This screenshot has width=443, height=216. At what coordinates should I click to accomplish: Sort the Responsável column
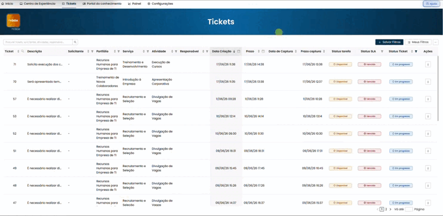click(x=203, y=51)
